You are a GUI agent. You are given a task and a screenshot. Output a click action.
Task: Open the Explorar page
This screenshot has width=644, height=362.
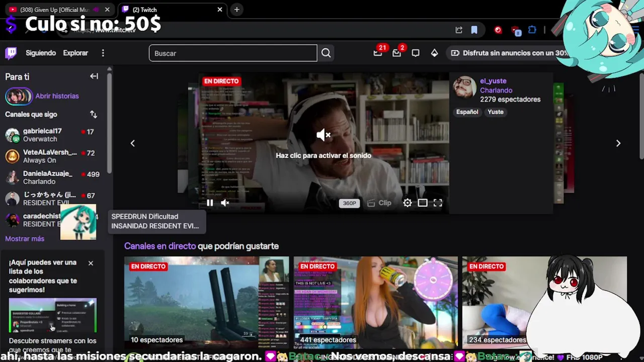pos(75,53)
